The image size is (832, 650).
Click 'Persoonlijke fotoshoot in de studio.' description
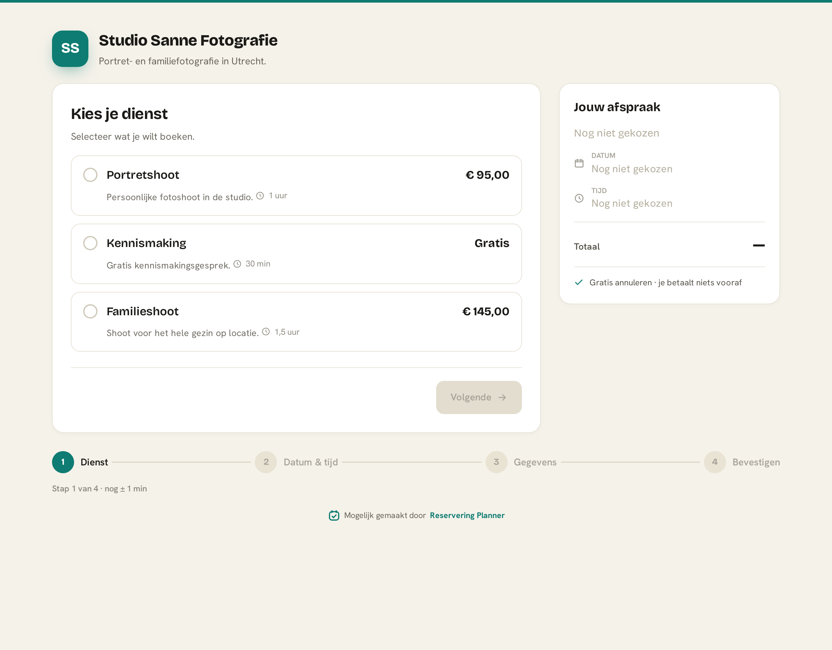pyautogui.click(x=180, y=197)
